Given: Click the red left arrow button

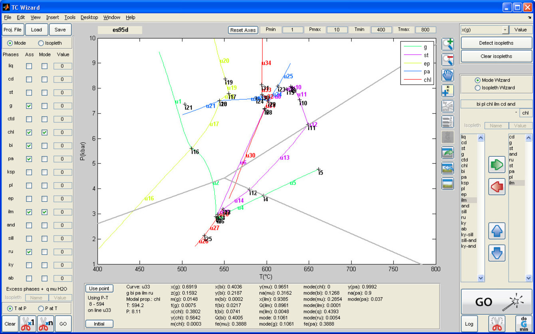Looking at the screenshot, I should [497, 187].
